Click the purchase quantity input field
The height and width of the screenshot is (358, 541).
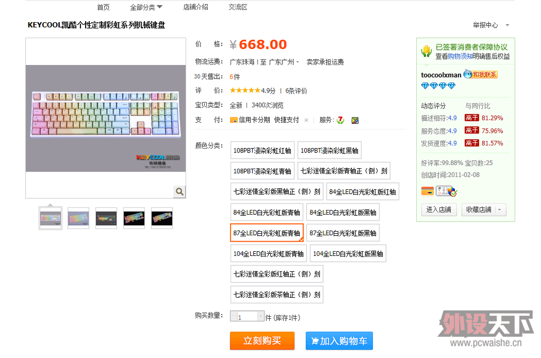coord(247,316)
